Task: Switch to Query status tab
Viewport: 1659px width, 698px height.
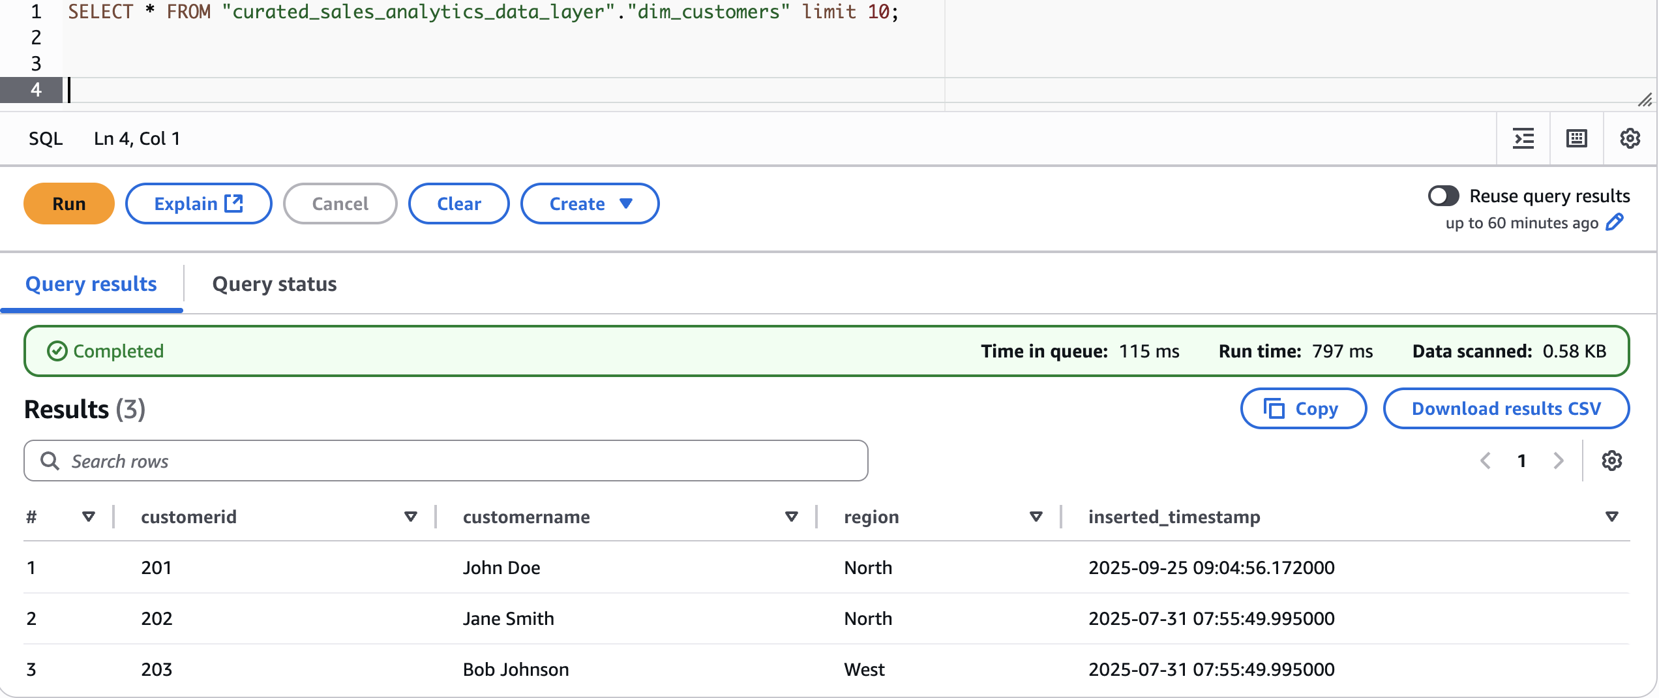Action: click(275, 284)
